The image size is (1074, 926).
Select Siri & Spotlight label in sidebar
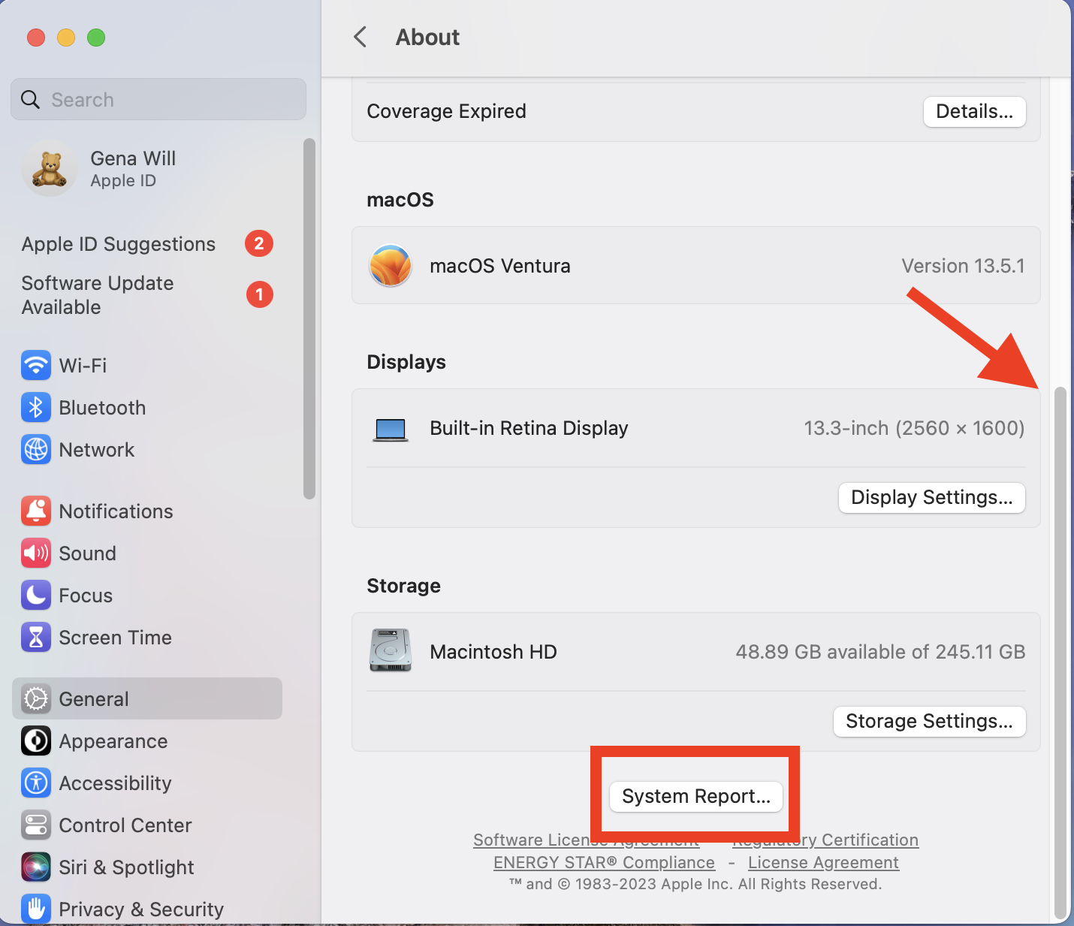click(x=126, y=867)
